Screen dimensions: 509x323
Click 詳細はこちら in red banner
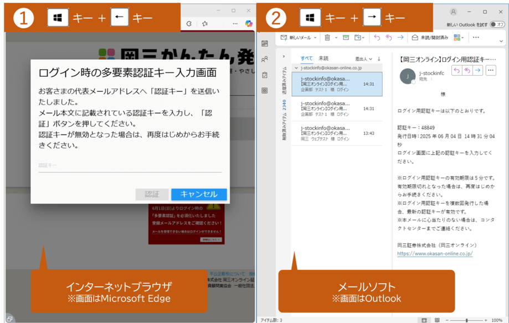[x=211, y=239]
